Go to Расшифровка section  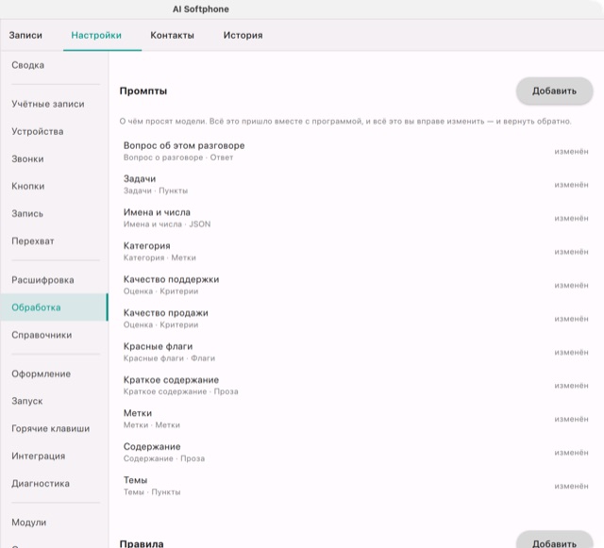coord(55,280)
